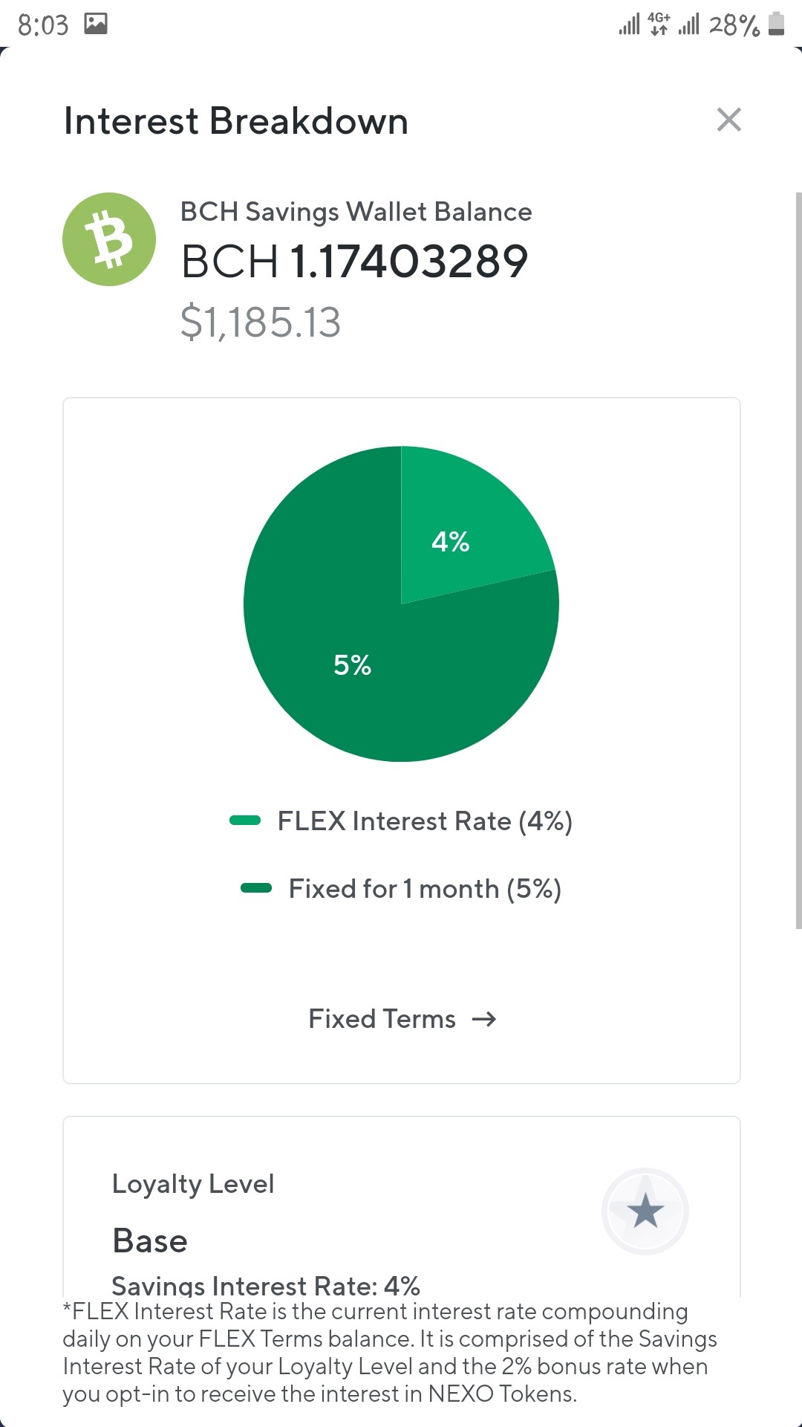Tap the Savings Interest Rate: 4% line
The height and width of the screenshot is (1427, 802).
266,1286
